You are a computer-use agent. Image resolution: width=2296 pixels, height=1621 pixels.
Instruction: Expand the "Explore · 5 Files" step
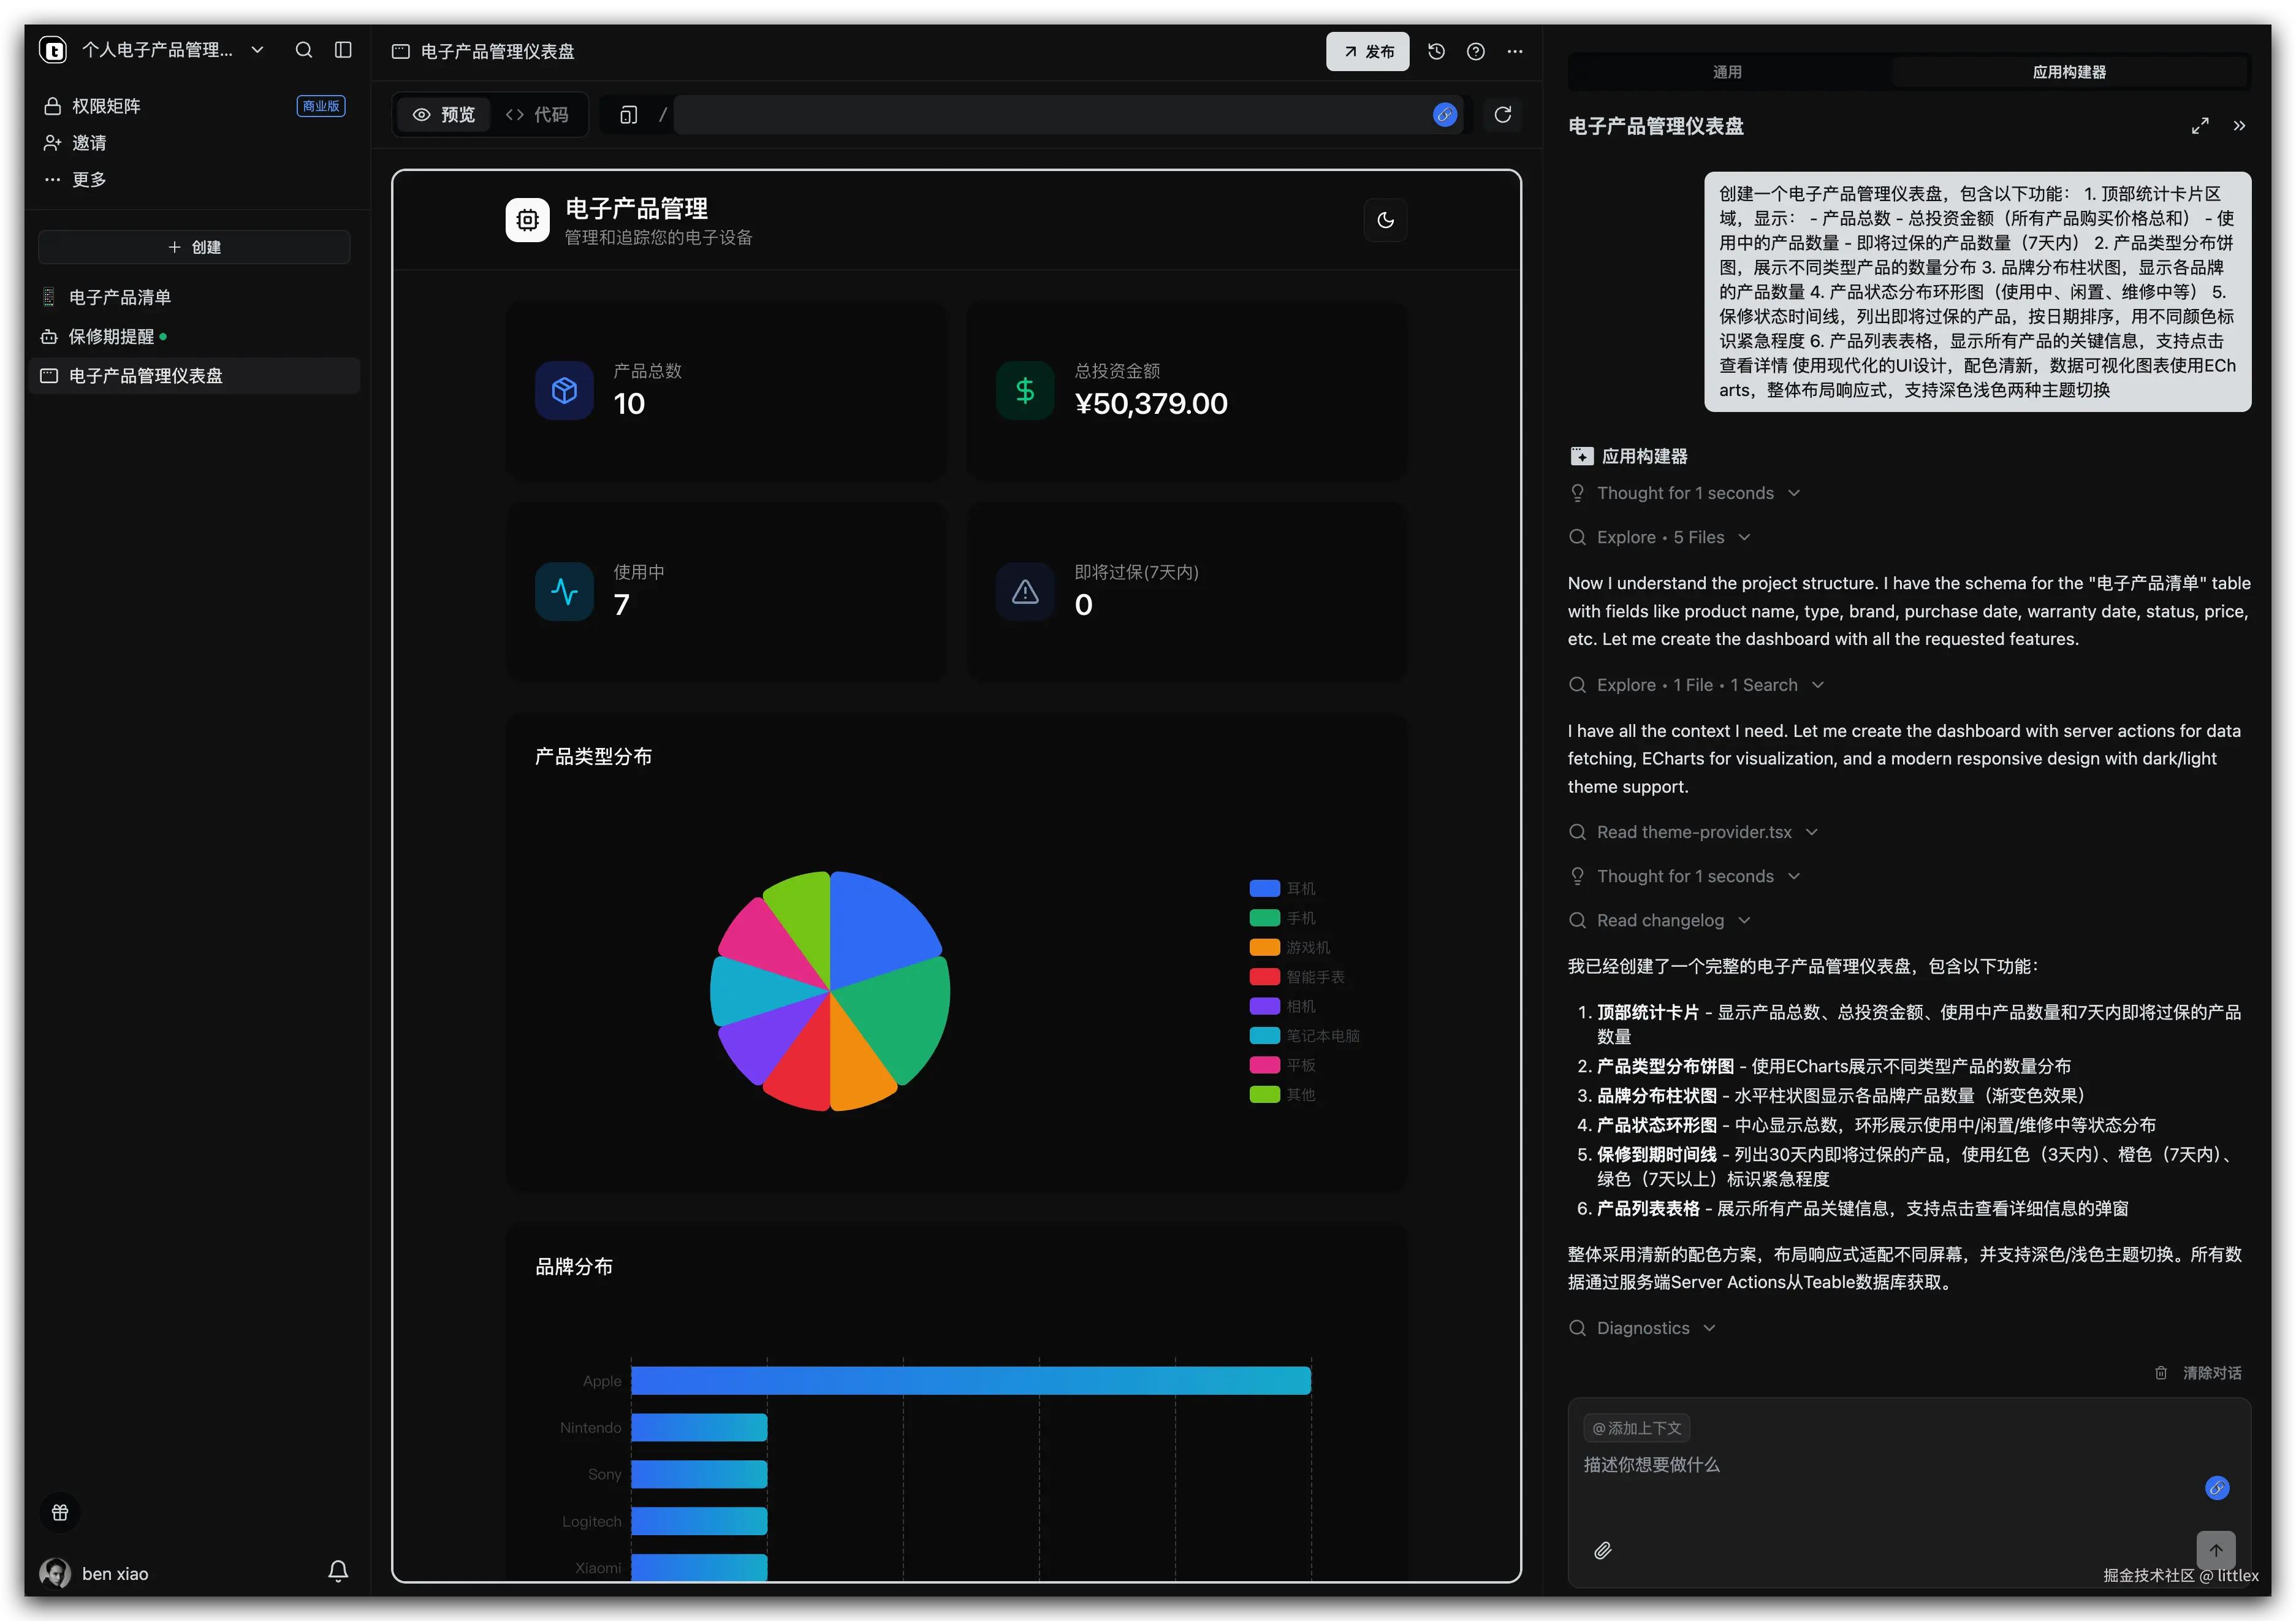[x=1660, y=537]
